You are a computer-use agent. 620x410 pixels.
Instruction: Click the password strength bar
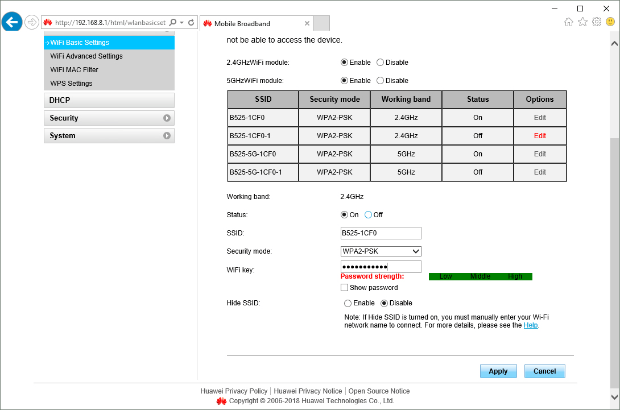pyautogui.click(x=481, y=276)
